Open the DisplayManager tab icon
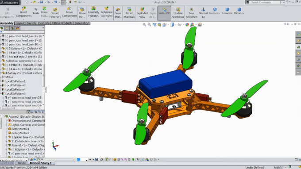Image resolution: width=301 pixels, height=169 pixels. pyautogui.click(x=17, y=28)
